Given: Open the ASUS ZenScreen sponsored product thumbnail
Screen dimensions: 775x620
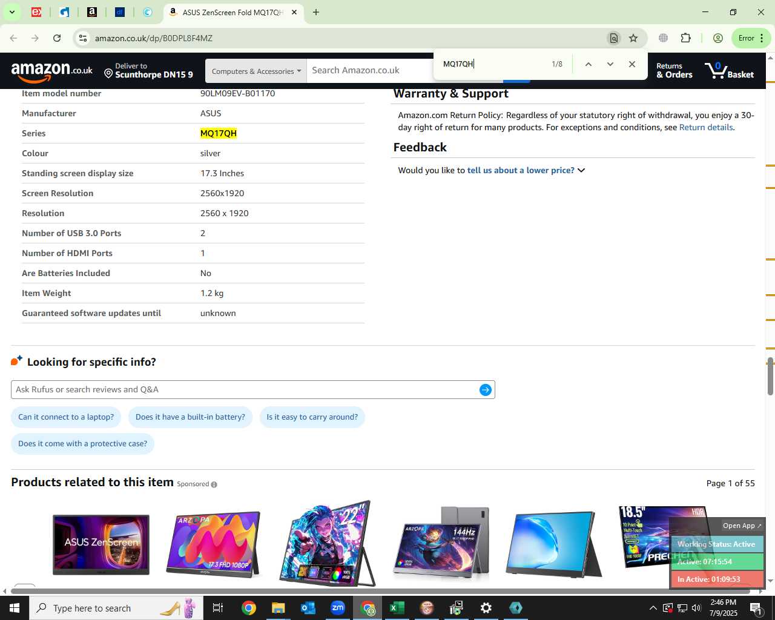Looking at the screenshot, I should pyautogui.click(x=101, y=544).
